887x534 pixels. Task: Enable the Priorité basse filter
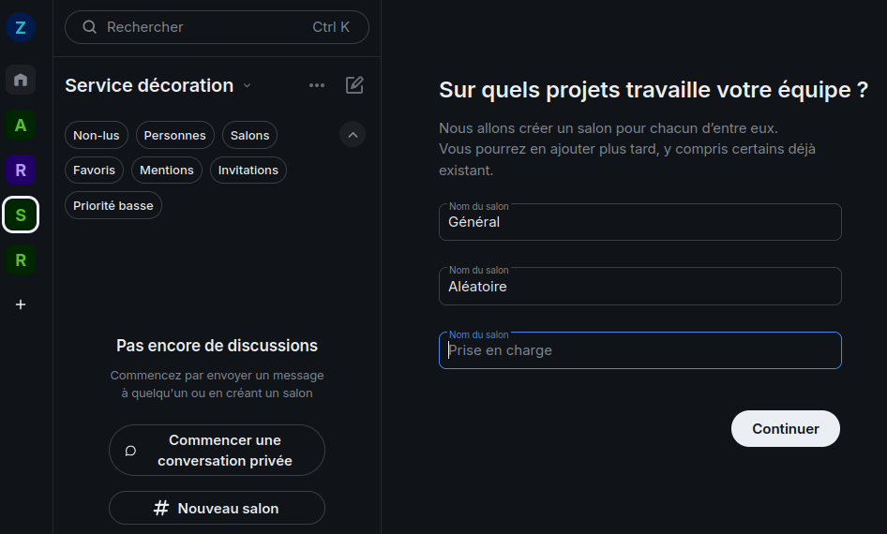113,205
